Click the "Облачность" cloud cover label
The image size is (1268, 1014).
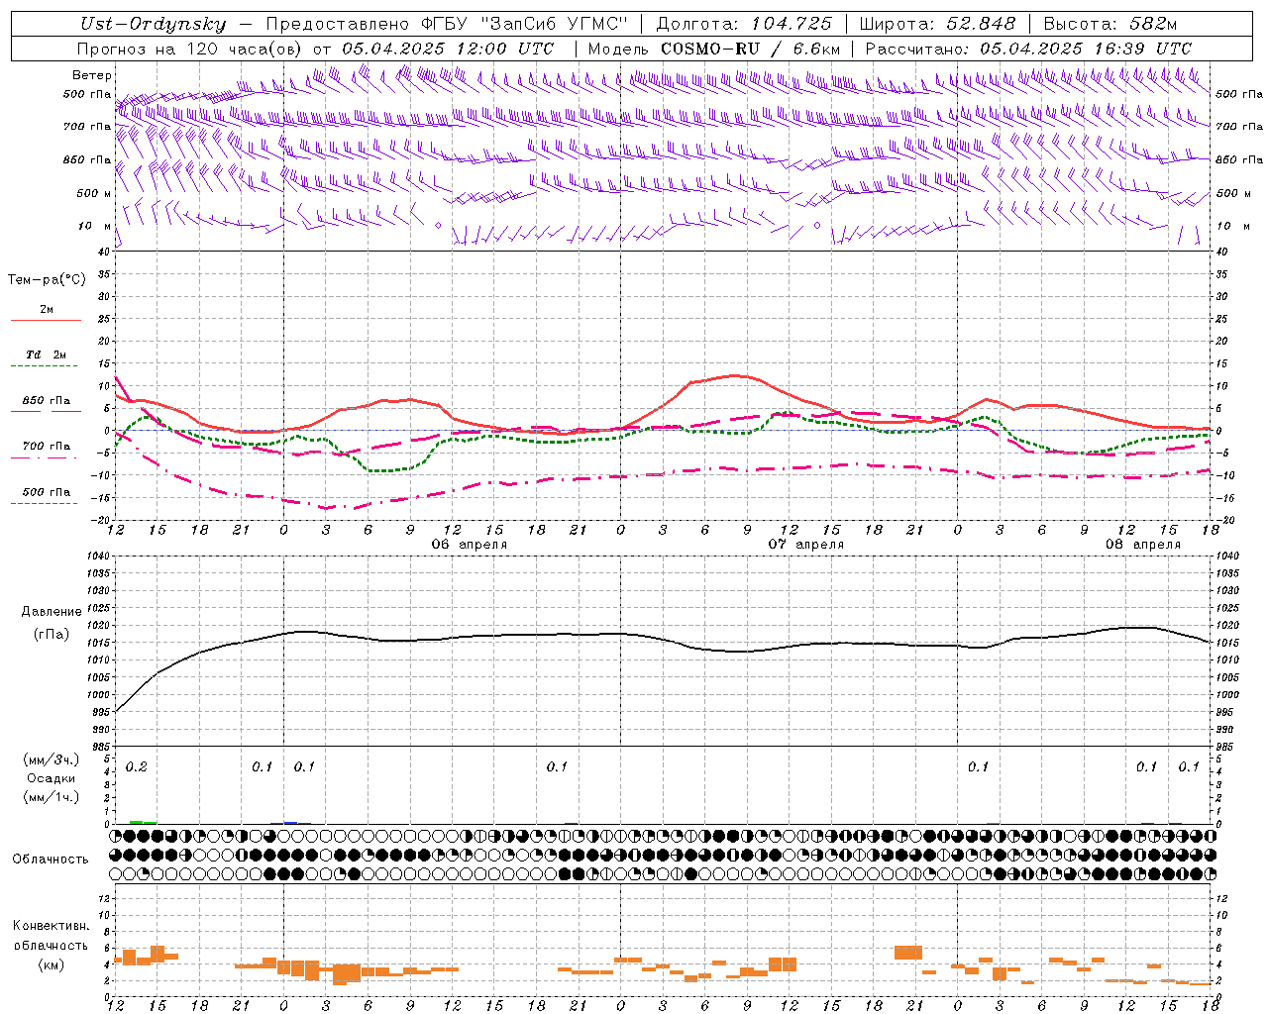tap(51, 860)
